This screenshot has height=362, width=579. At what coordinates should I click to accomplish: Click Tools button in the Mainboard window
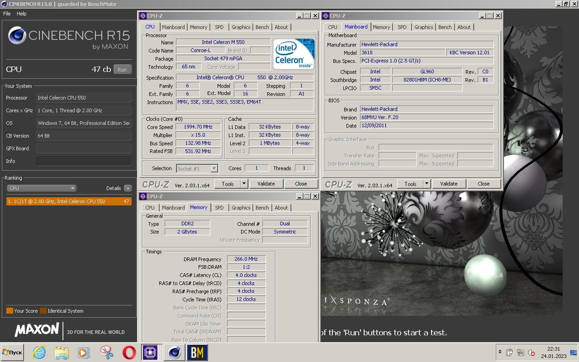point(410,184)
